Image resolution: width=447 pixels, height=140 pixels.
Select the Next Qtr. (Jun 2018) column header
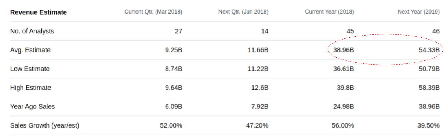pyautogui.click(x=243, y=12)
